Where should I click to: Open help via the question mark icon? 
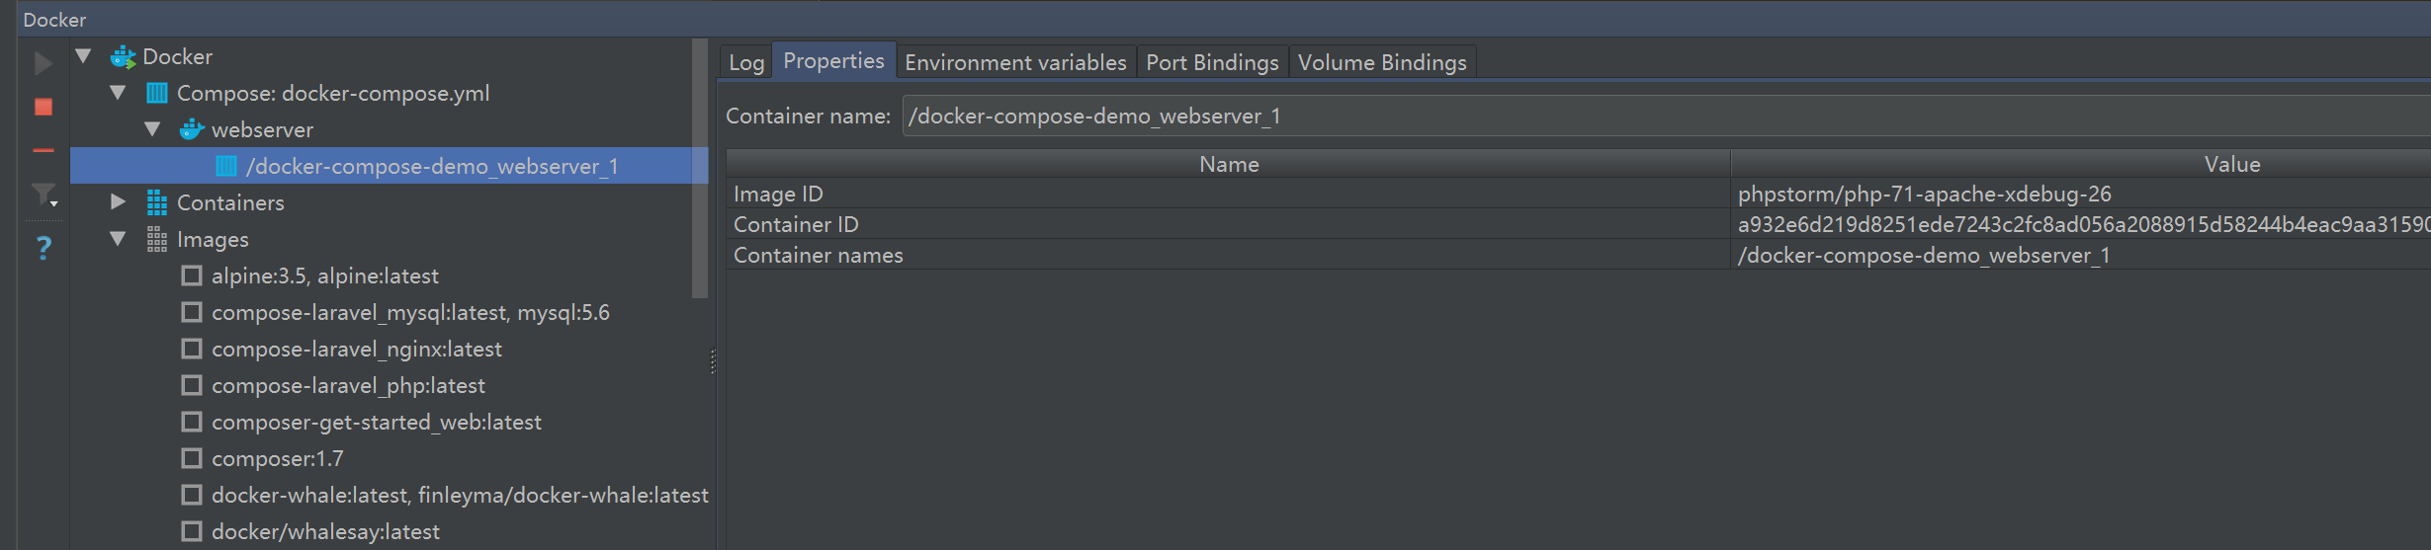(x=43, y=247)
